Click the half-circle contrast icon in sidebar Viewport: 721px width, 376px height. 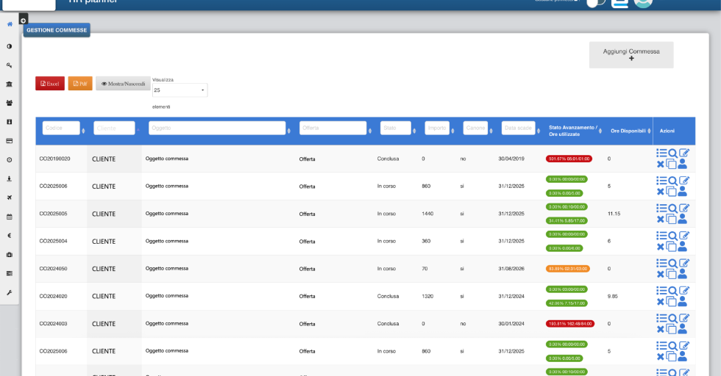coord(9,46)
